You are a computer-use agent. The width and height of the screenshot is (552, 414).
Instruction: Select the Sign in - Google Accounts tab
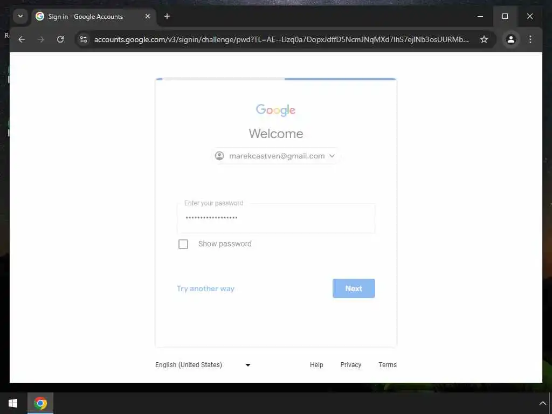coord(94,17)
